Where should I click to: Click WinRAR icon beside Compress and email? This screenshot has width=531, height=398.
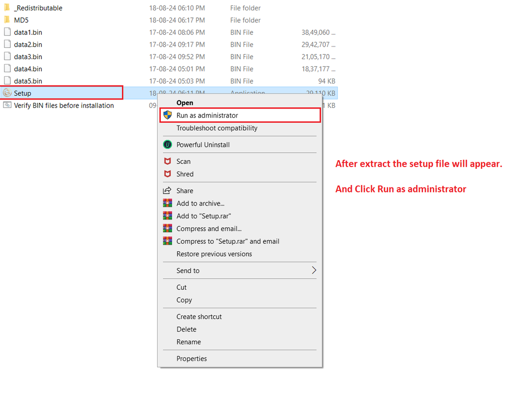click(x=167, y=228)
